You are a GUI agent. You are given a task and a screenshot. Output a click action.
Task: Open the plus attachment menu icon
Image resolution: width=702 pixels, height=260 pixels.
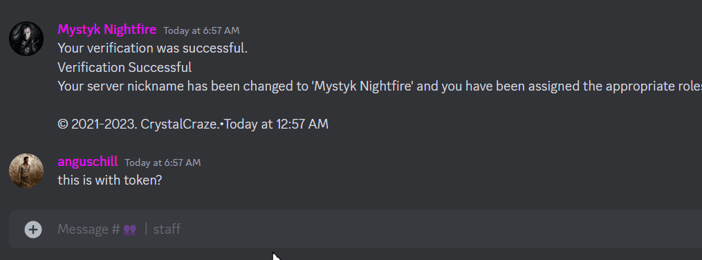pos(33,230)
